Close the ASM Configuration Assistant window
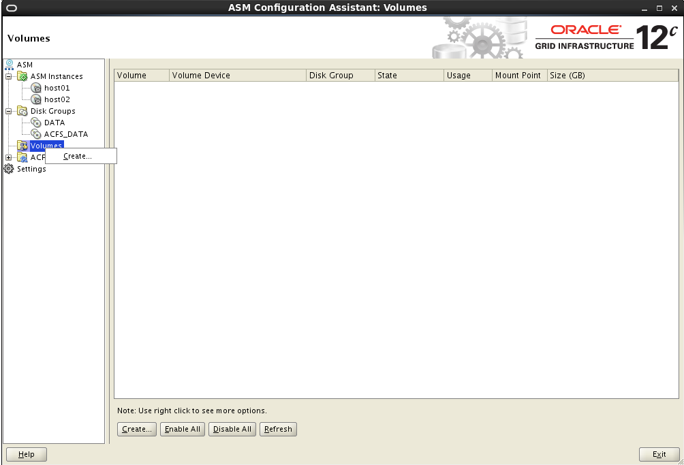 click(674, 8)
